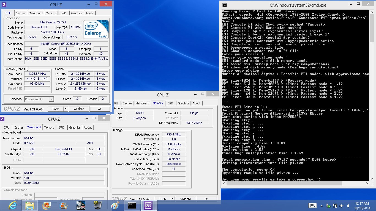Open Caches tab in the Mainboard window
This screenshot has width=376, height=211.
coord(19,127)
